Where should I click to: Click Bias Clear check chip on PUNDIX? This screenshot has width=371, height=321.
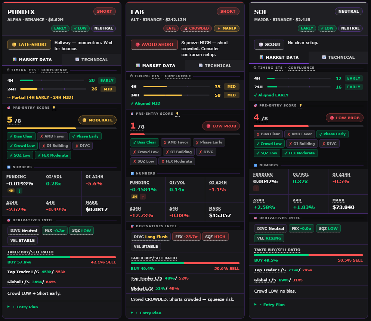click(21, 136)
